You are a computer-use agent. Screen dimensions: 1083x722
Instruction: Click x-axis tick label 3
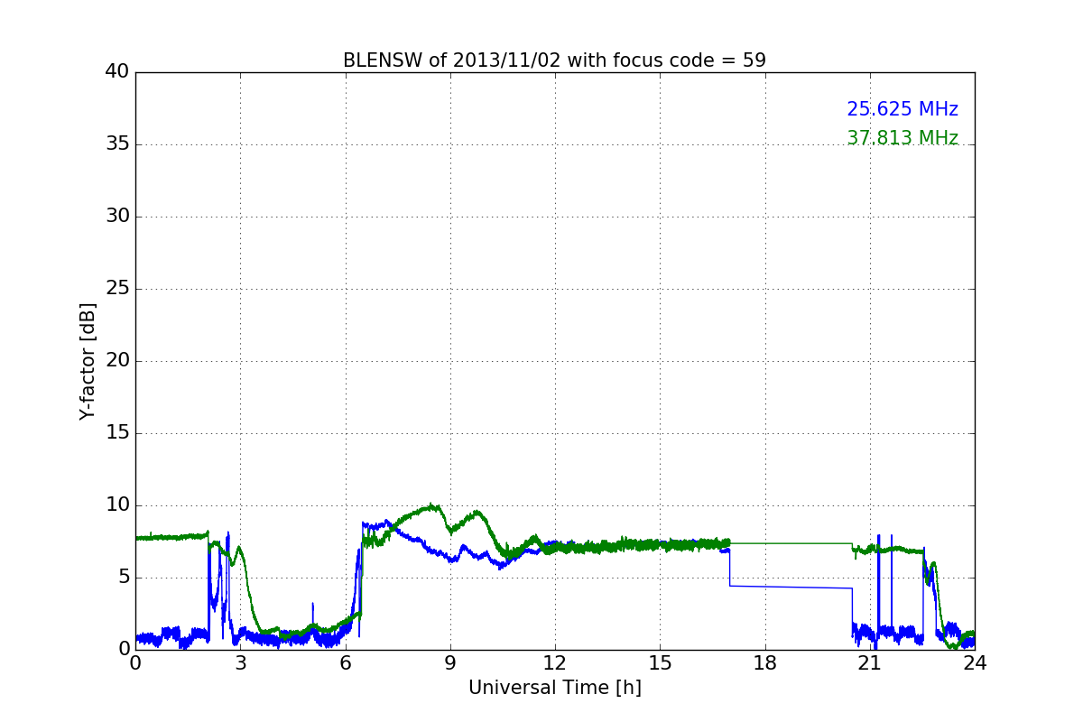coord(240,663)
